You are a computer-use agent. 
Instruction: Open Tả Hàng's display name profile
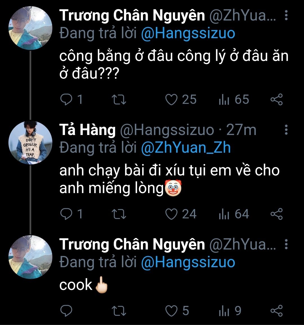88,130
